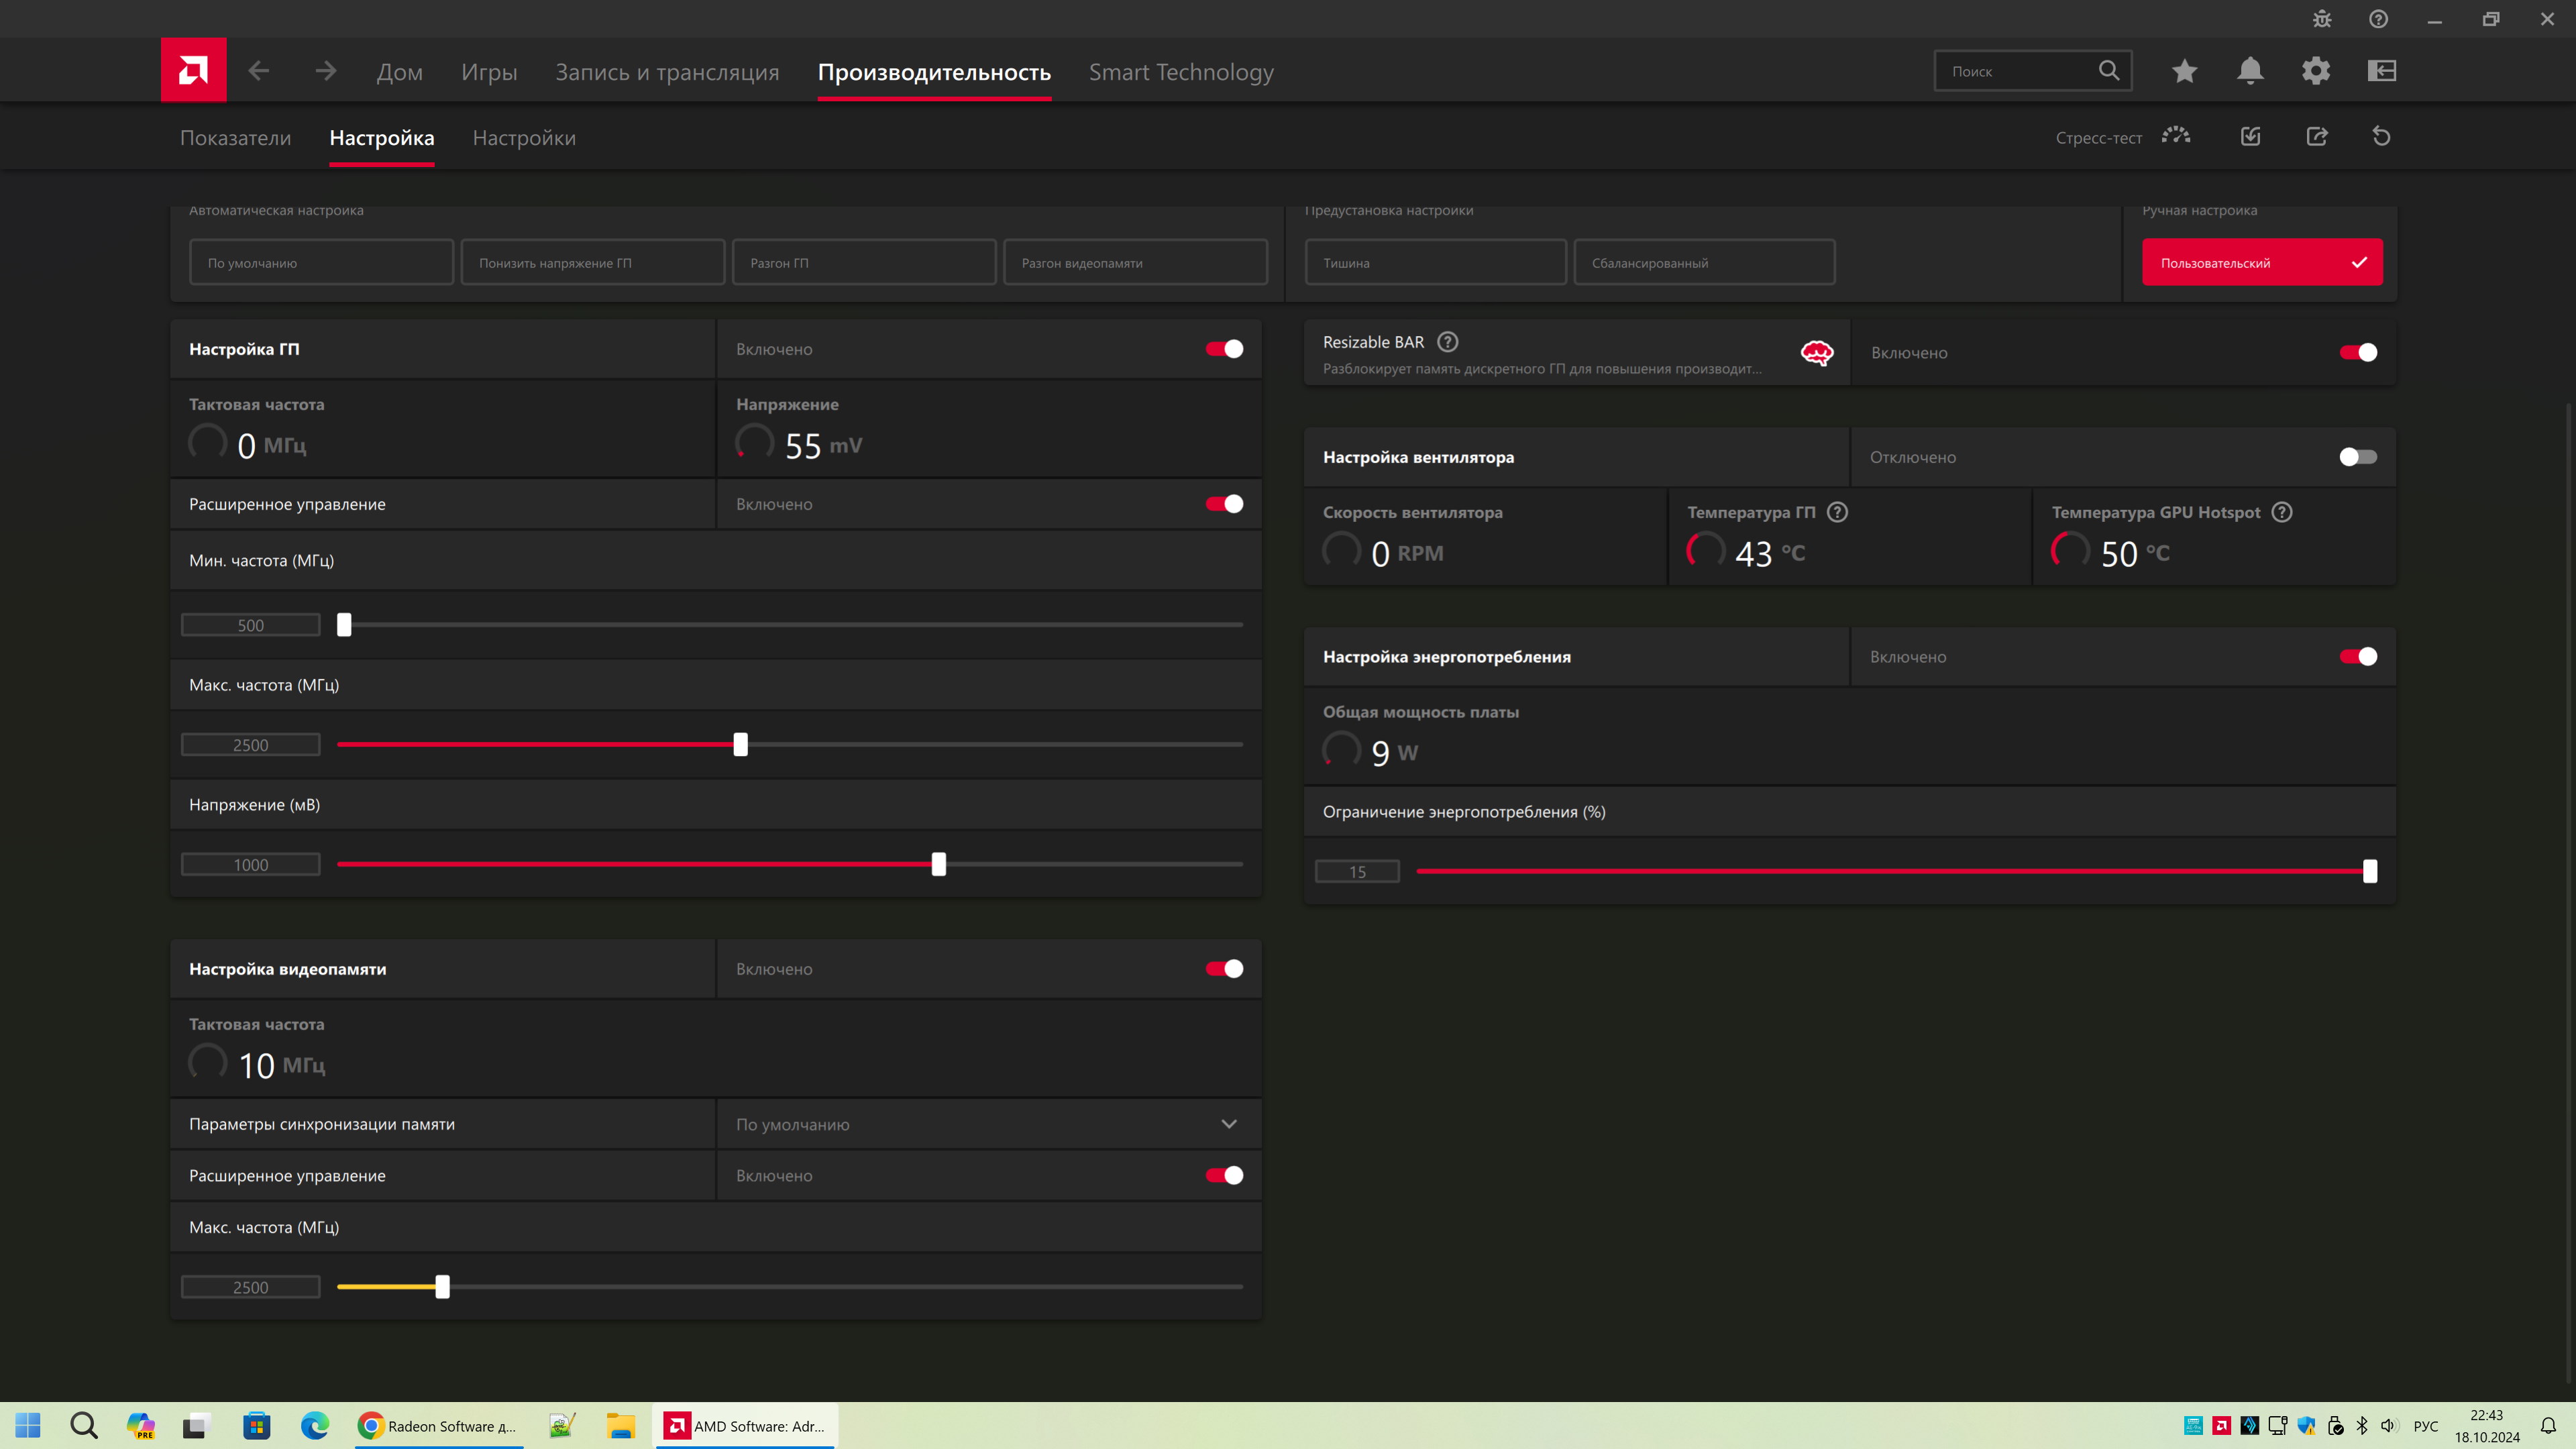The image size is (2576, 1449).
Task: Expand the memory timing parameters dropdown
Action: click(x=1229, y=1124)
